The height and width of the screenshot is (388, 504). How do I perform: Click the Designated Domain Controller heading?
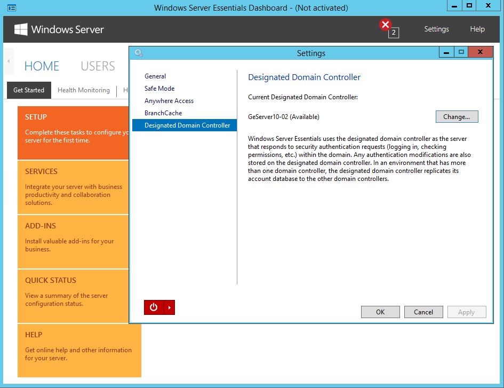coord(304,77)
